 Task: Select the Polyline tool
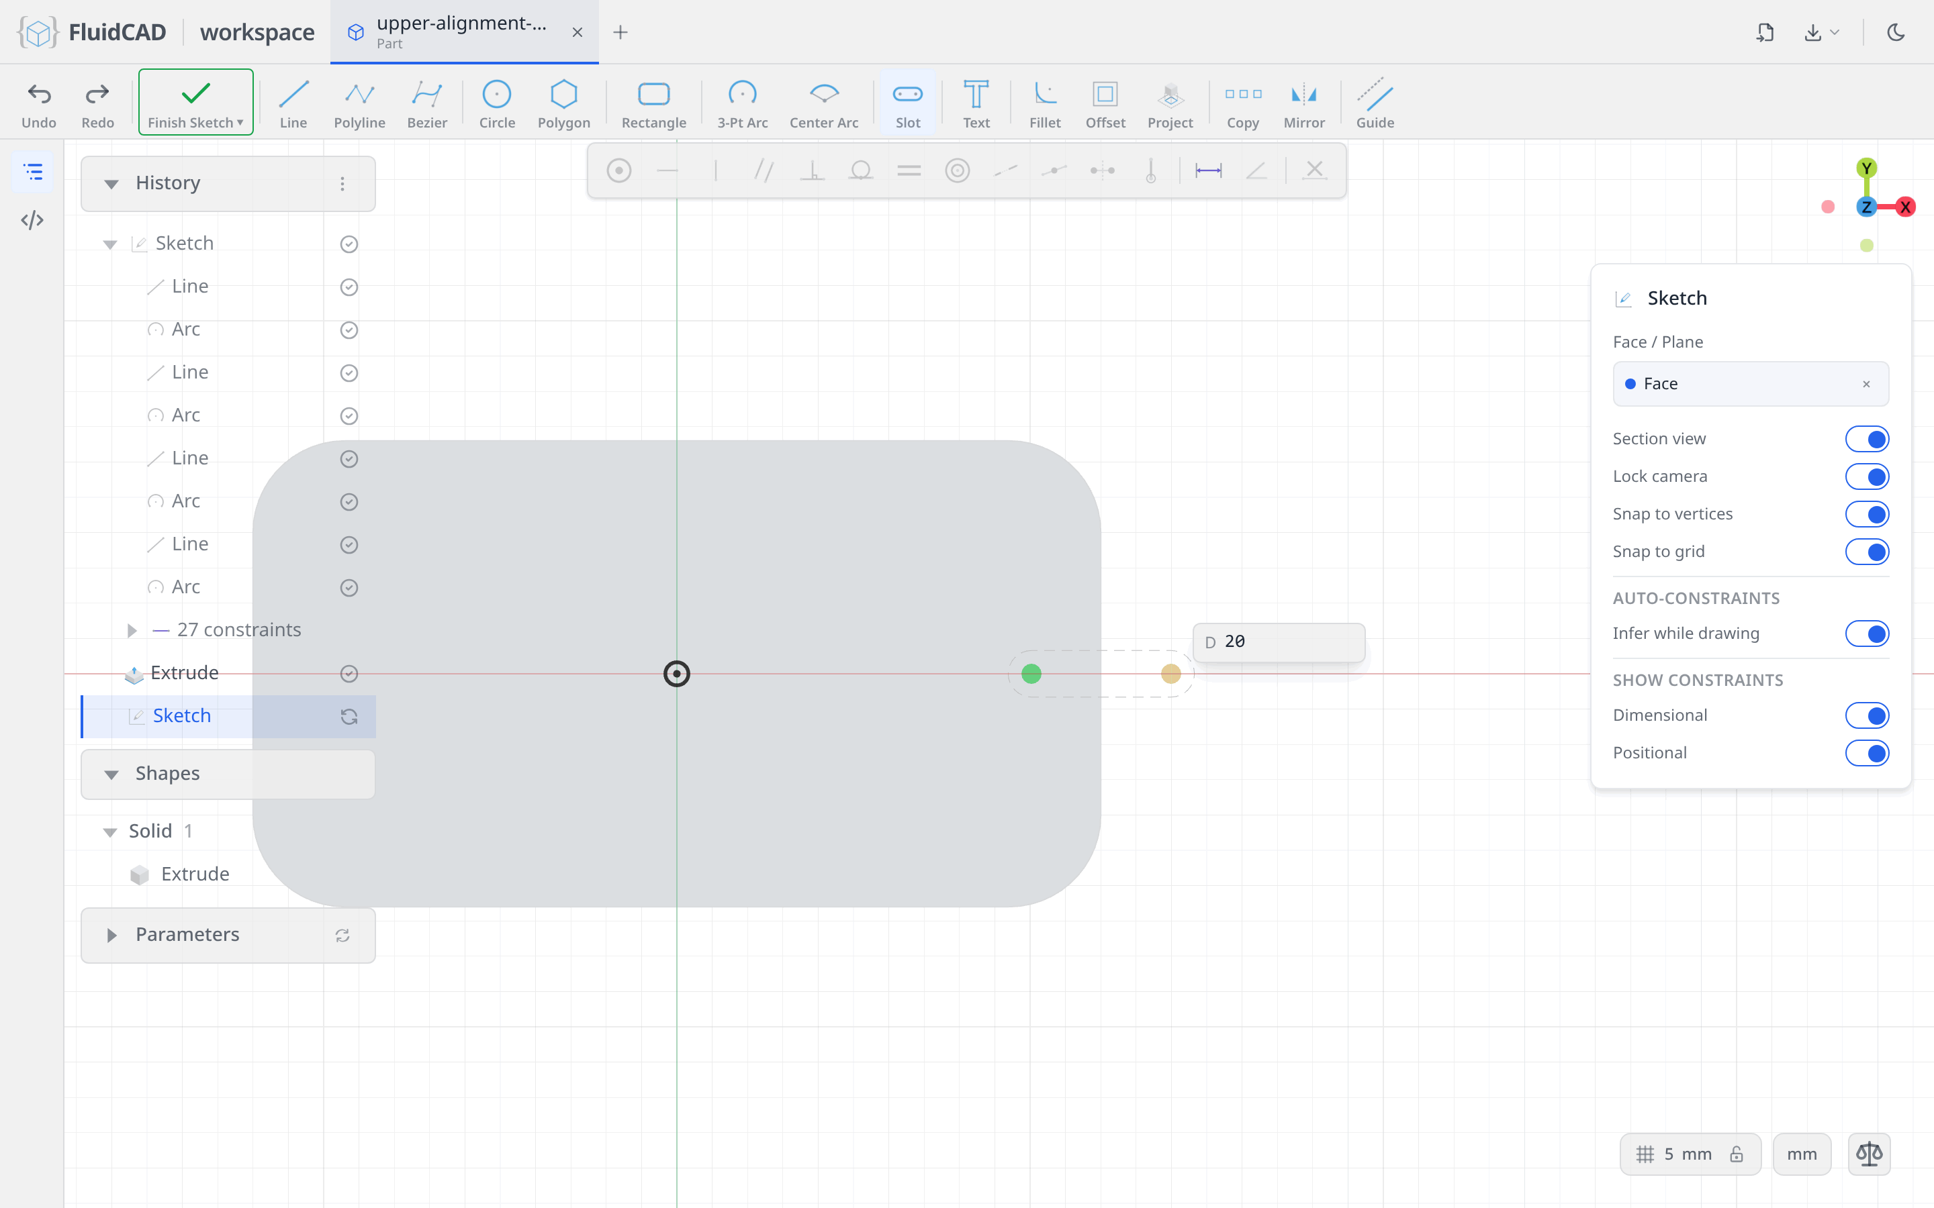(360, 104)
